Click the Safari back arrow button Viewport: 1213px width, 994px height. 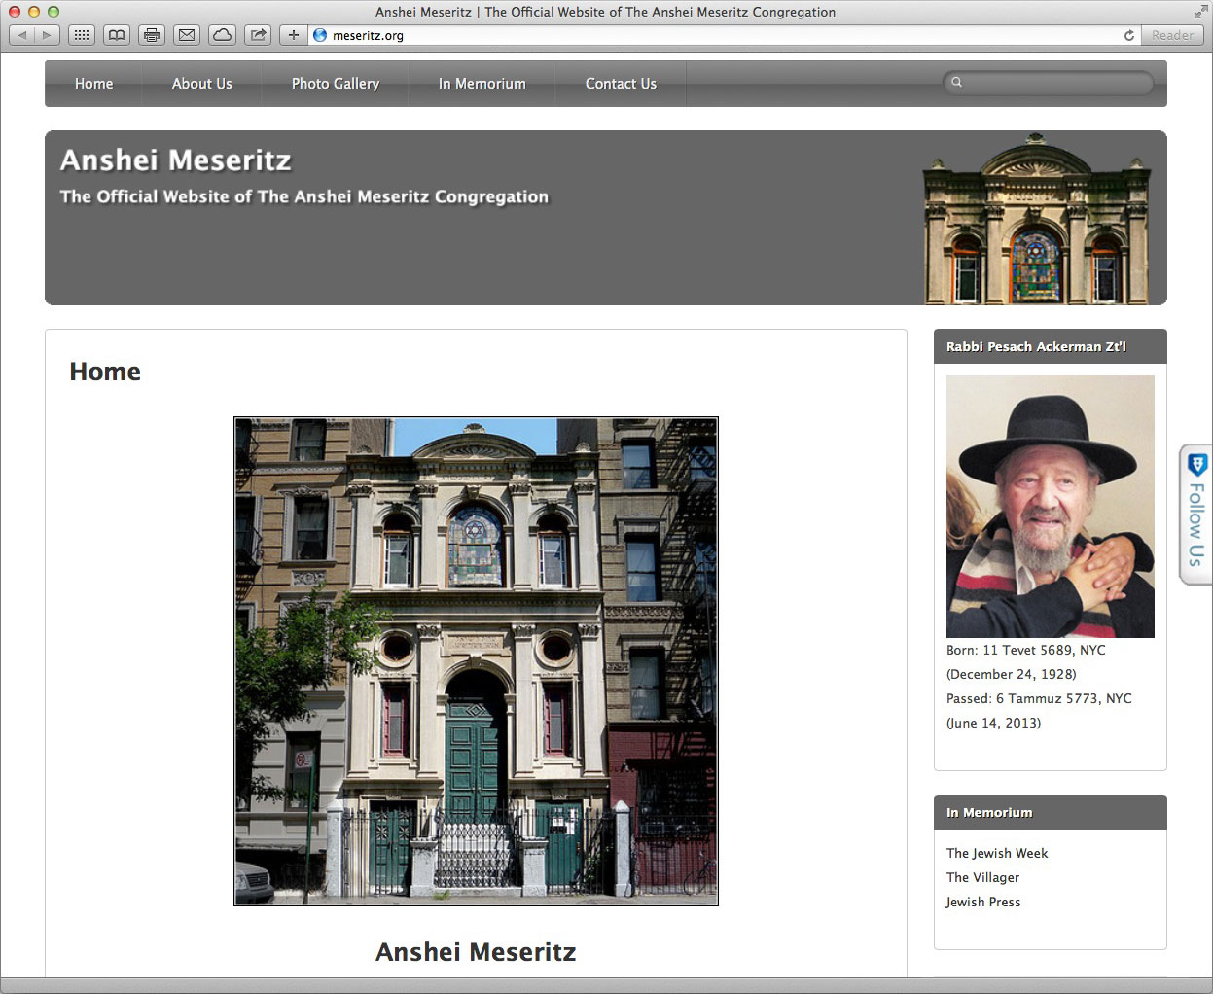click(22, 35)
